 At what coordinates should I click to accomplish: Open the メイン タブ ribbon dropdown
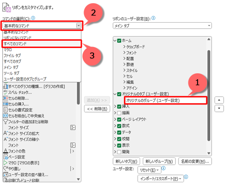pyautogui.click(x=162, y=26)
